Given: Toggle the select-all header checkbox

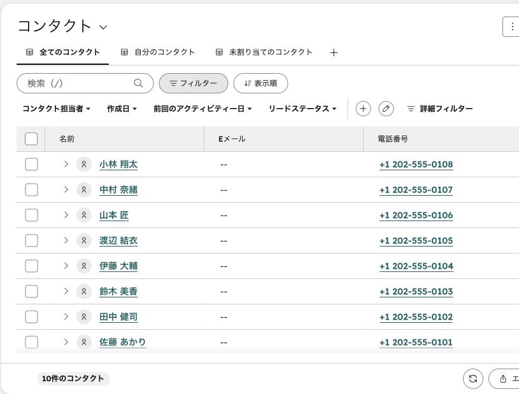Looking at the screenshot, I should (31, 139).
